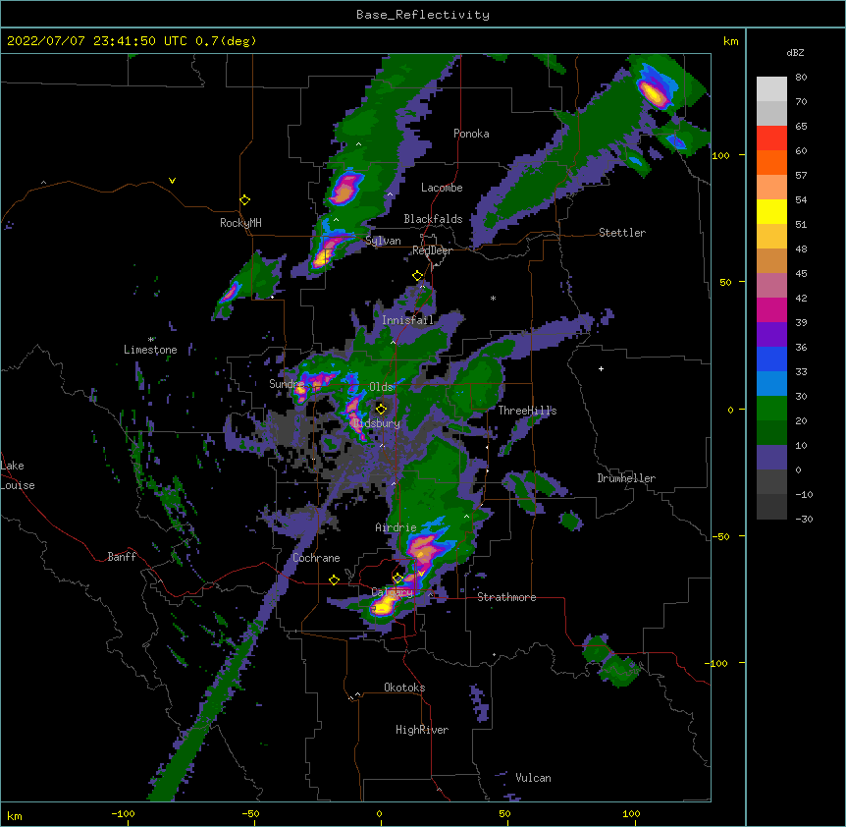Click the HighRiver city label
The height and width of the screenshot is (827, 846).
pos(422,730)
